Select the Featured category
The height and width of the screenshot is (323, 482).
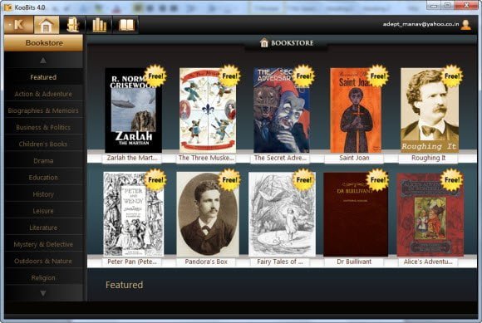tap(44, 77)
